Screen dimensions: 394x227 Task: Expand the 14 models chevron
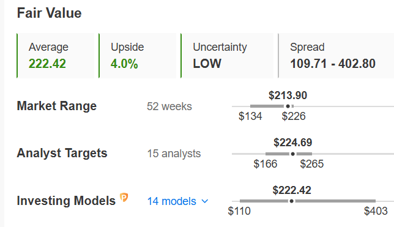coord(205,201)
